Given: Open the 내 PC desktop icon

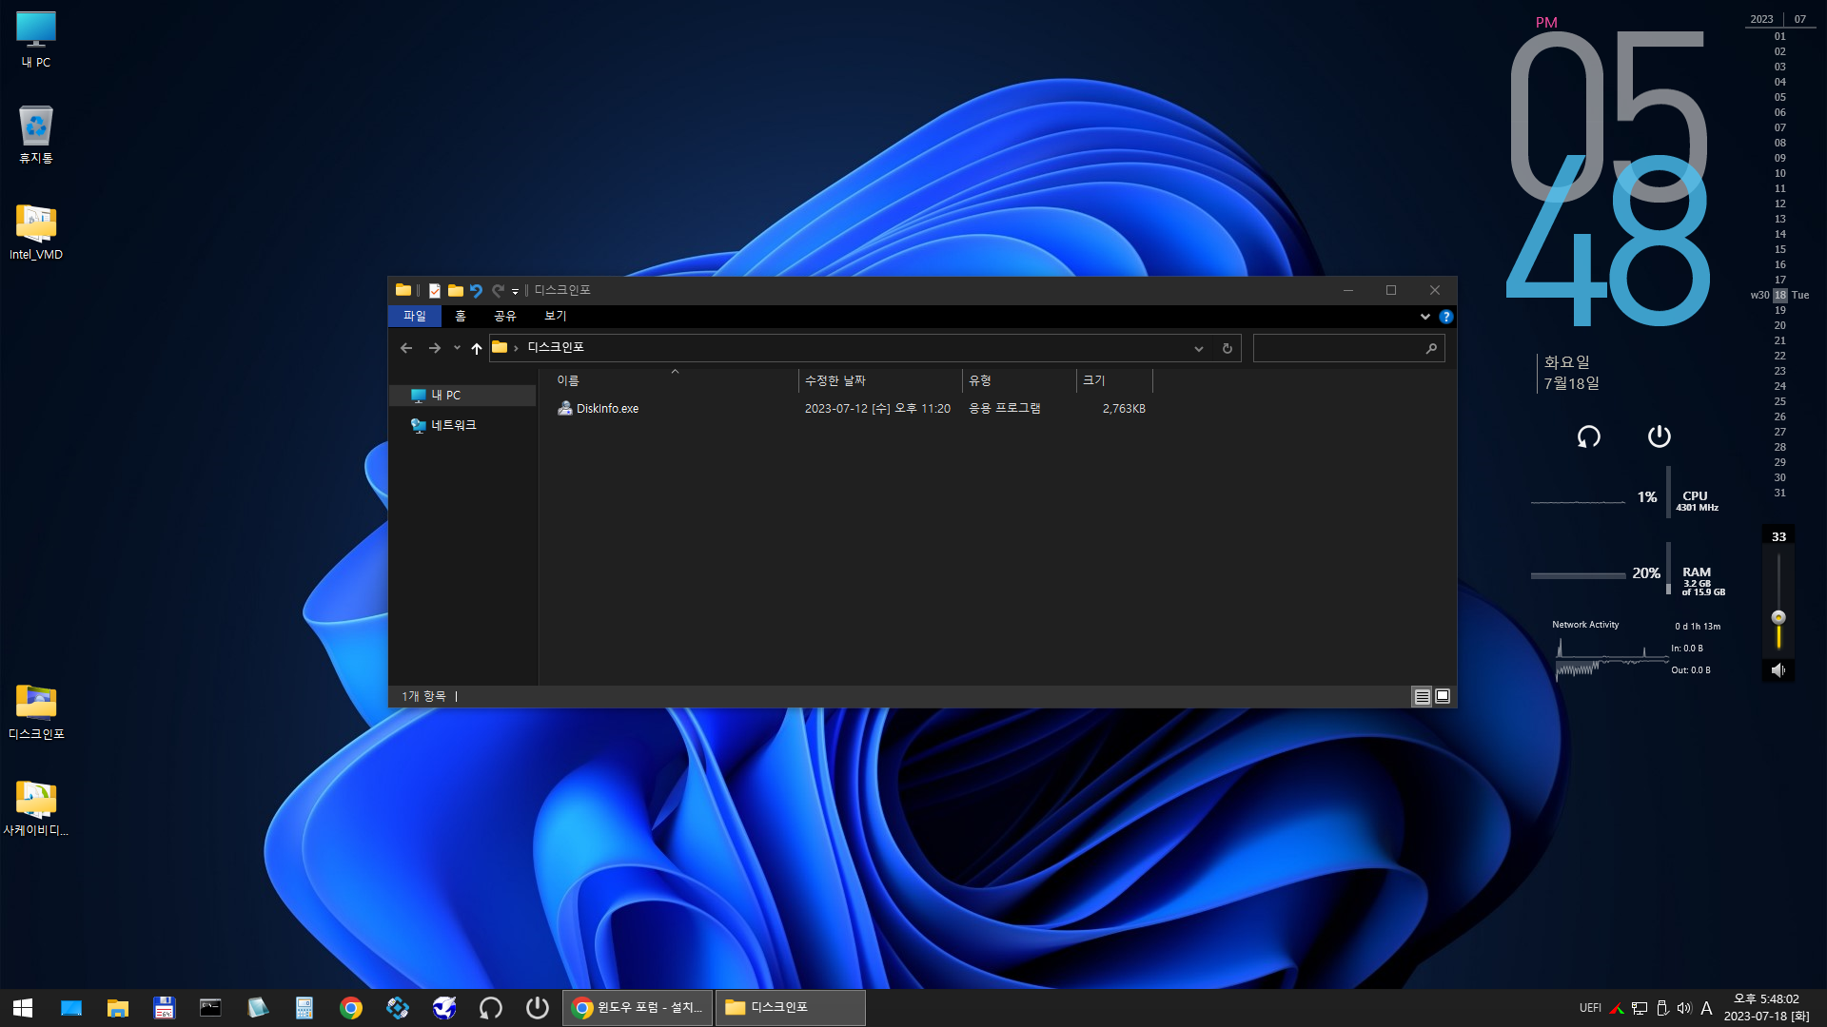Looking at the screenshot, I should [x=36, y=39].
